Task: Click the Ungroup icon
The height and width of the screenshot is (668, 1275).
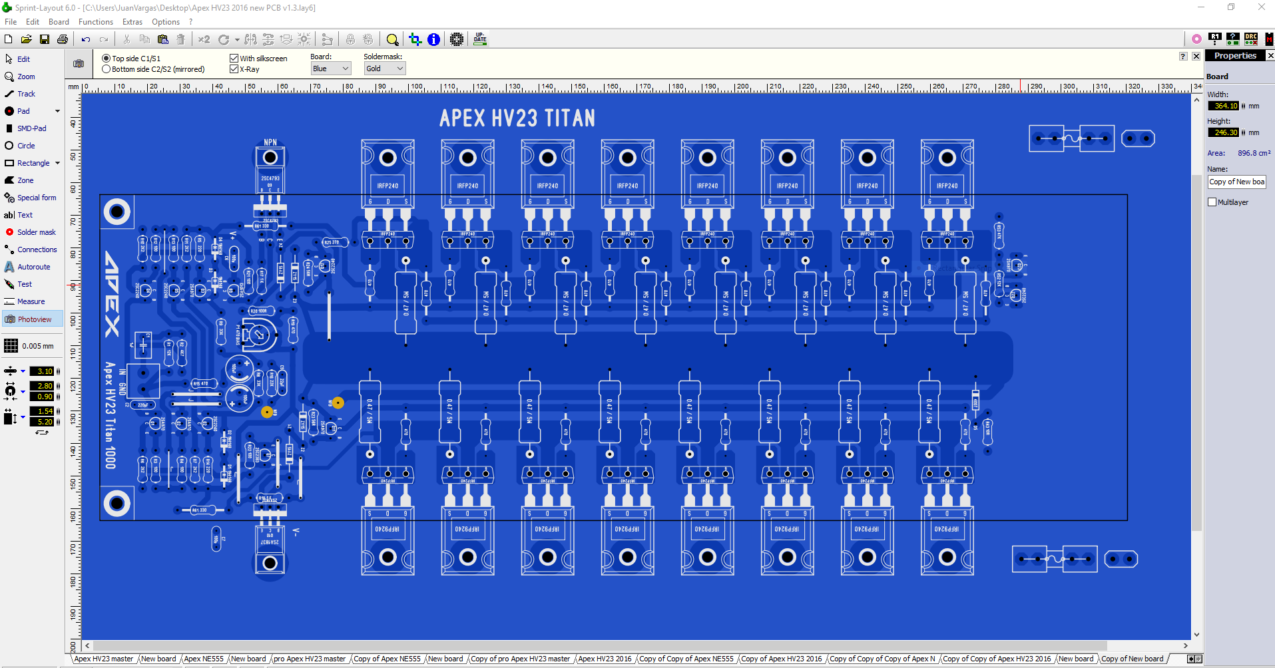Action: coord(368,39)
